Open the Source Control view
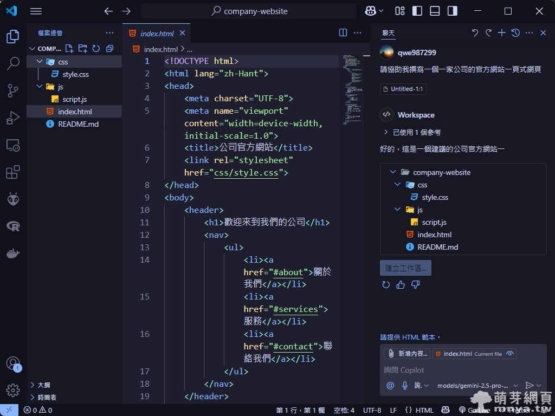555x416 pixels. pyautogui.click(x=13, y=90)
